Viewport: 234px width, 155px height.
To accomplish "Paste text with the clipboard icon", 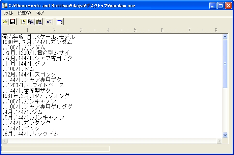I will [39, 22].
